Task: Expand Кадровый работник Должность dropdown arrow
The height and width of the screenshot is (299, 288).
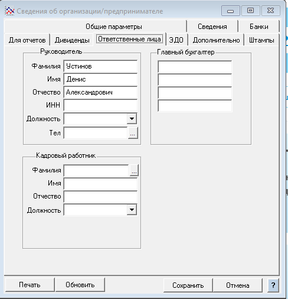Action: pyautogui.click(x=132, y=210)
